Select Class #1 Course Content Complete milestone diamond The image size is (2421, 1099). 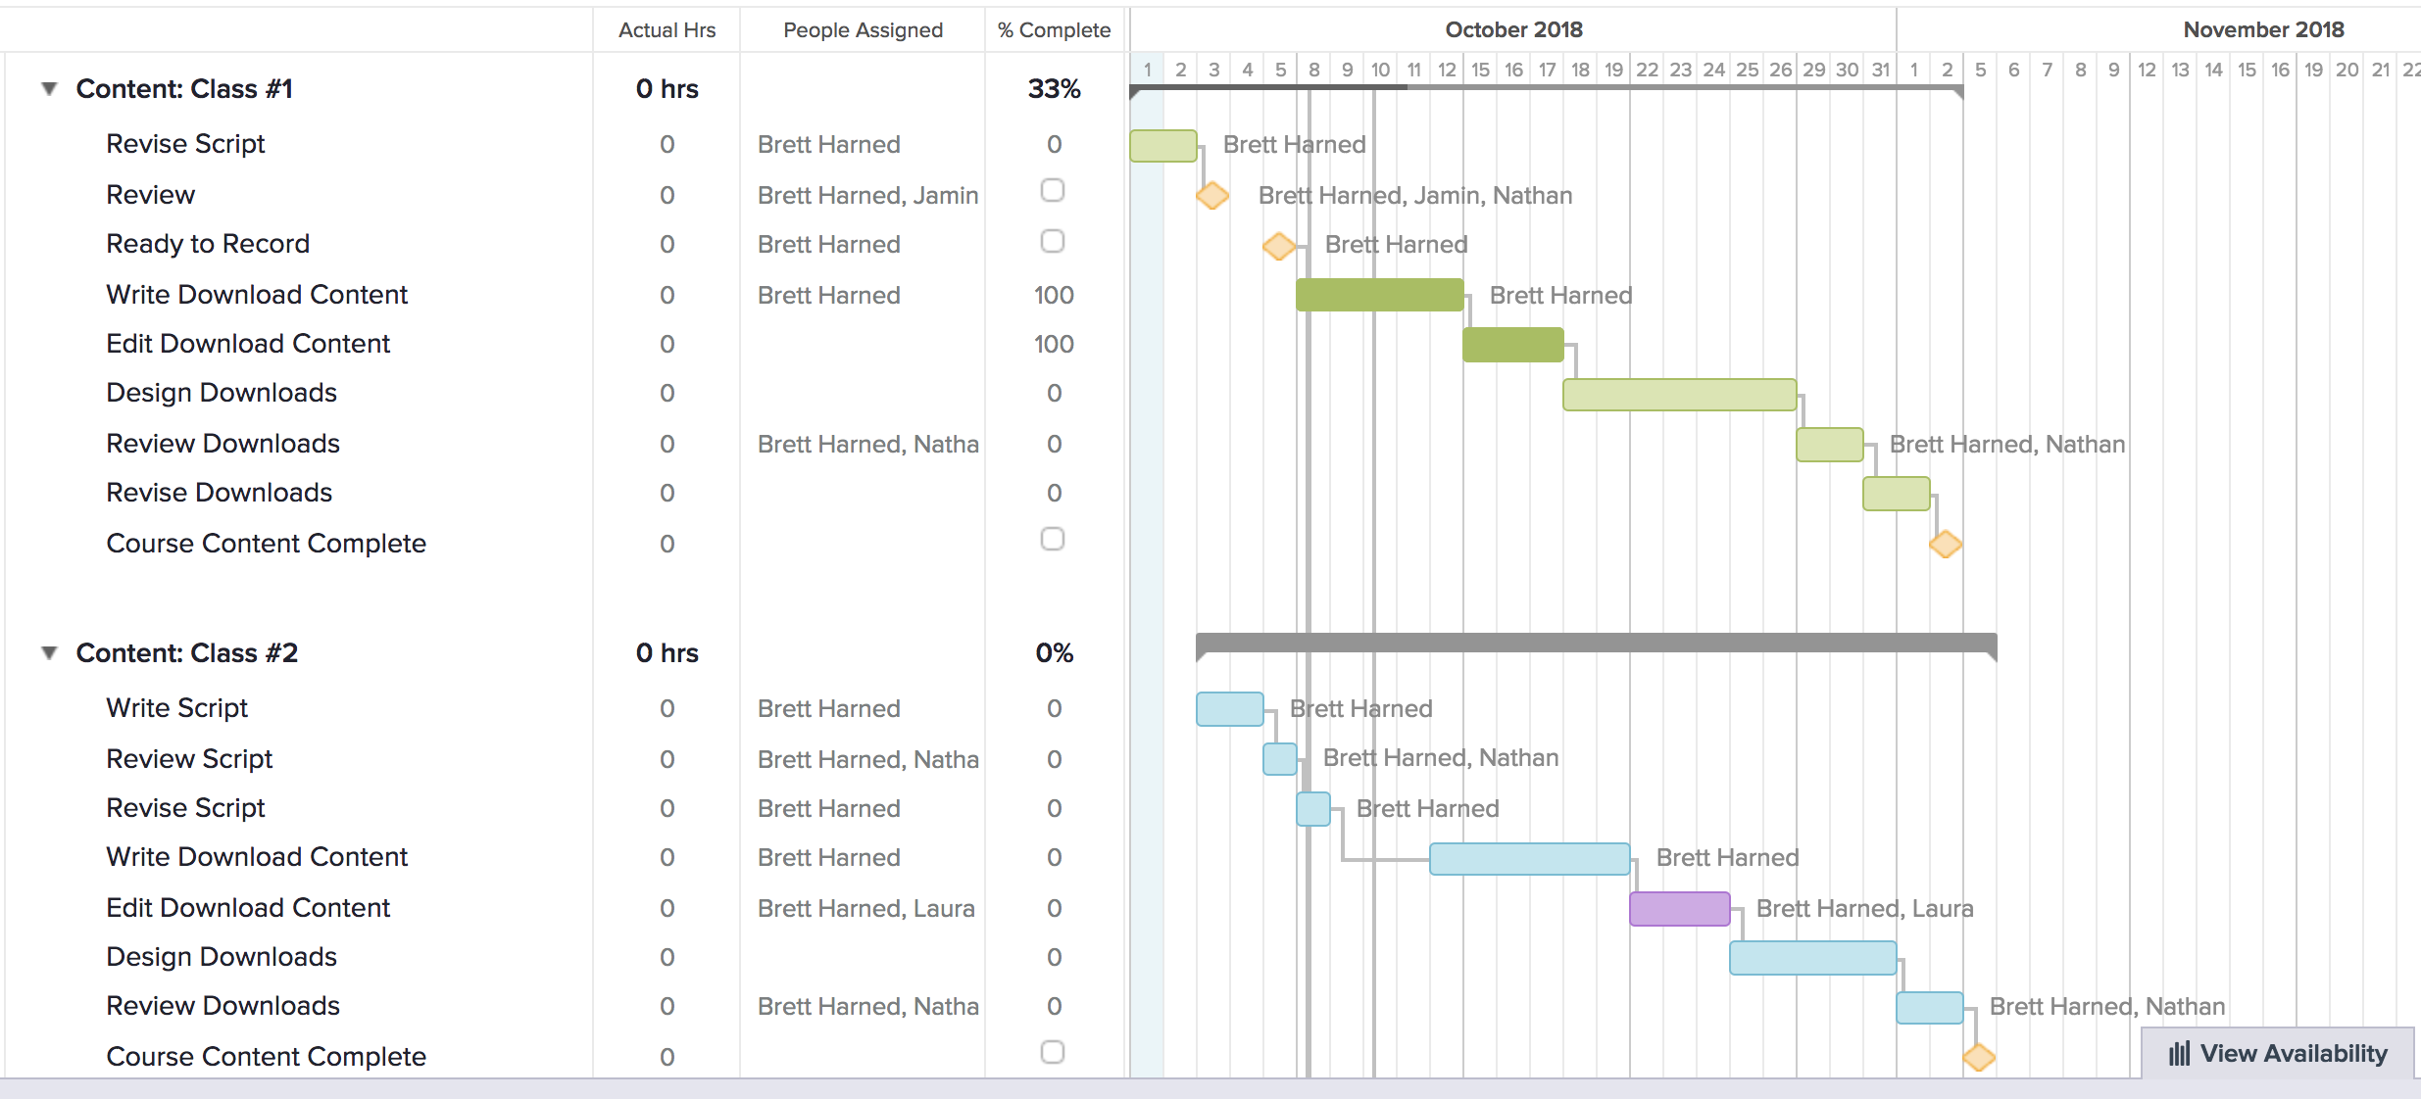(1947, 544)
